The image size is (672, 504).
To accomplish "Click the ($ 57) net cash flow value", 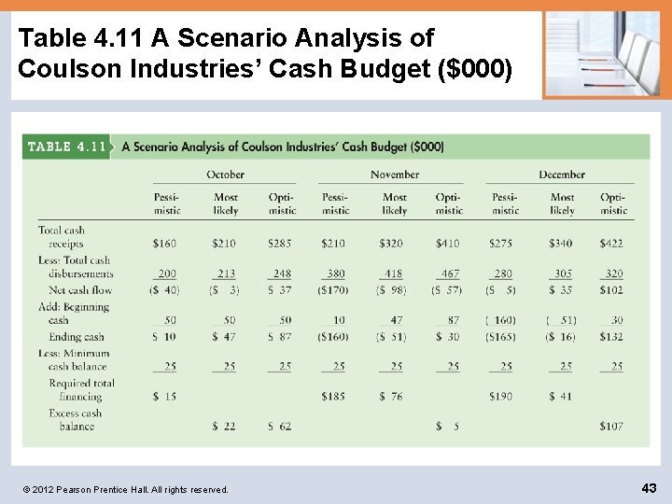I will coord(447,290).
